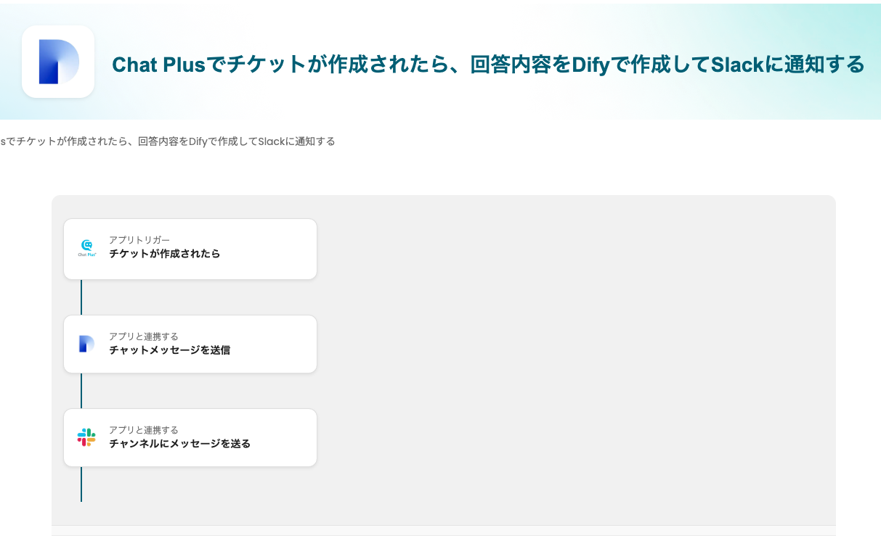Viewport: 881px width, 541px height.
Task: Click connector line between trigger and Dify steps
Action: coord(81,297)
